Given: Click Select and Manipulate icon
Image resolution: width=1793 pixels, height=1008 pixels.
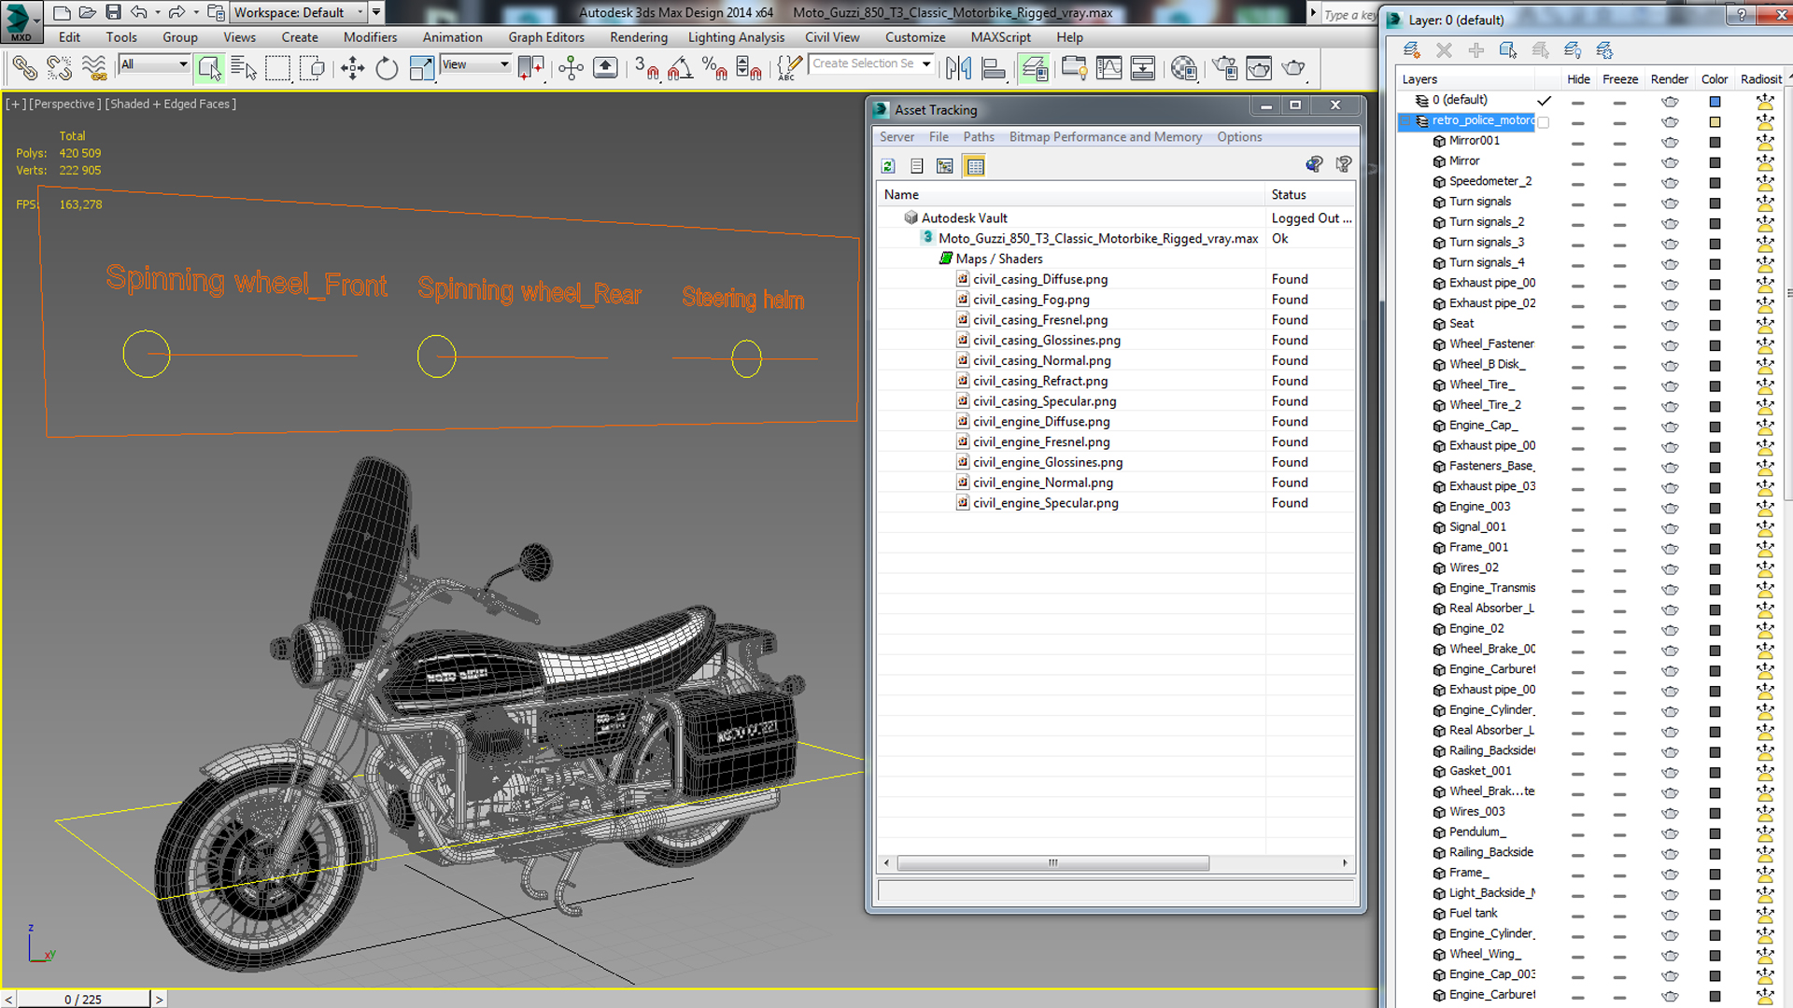Looking at the screenshot, I should pyautogui.click(x=571, y=67).
